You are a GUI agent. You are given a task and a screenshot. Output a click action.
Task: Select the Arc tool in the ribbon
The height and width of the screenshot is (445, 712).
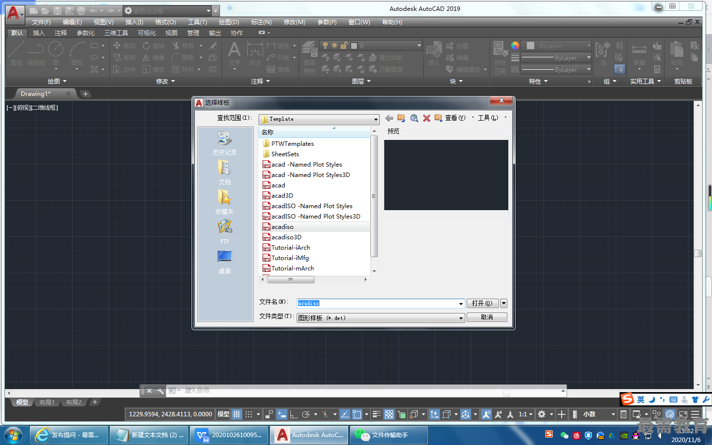pos(77,53)
